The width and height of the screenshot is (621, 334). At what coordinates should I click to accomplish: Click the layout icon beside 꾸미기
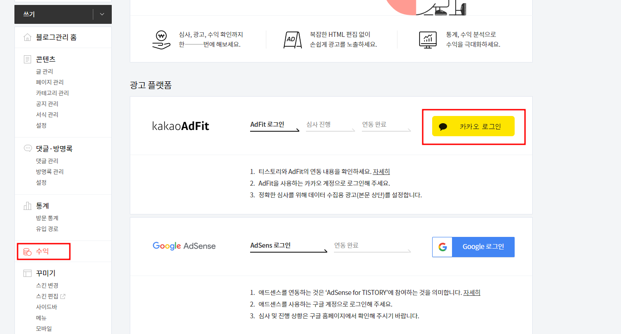pyautogui.click(x=27, y=273)
